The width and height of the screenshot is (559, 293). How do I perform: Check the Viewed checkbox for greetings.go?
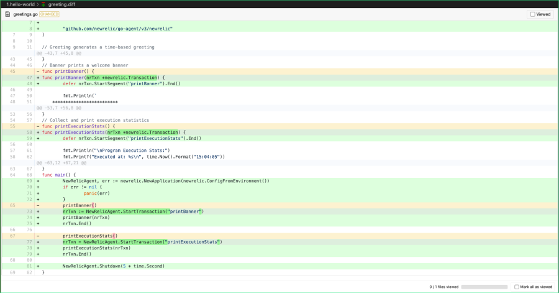coord(532,14)
